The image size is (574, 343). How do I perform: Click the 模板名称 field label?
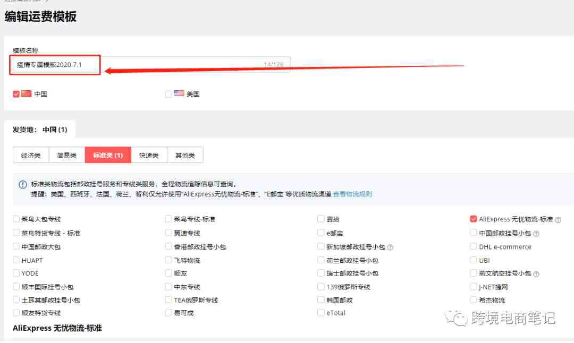pos(26,50)
